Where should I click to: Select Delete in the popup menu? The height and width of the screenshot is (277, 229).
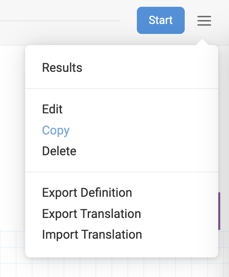[59, 151]
